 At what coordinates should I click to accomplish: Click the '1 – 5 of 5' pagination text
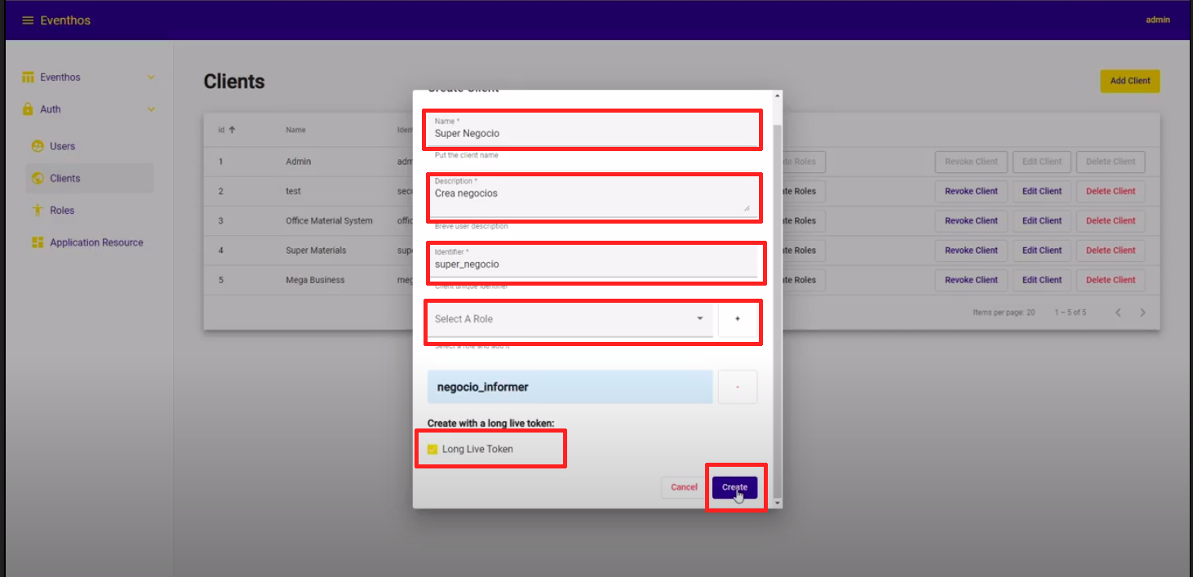[x=1070, y=313]
